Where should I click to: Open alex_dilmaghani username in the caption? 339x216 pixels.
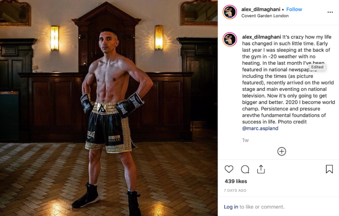[262, 37]
